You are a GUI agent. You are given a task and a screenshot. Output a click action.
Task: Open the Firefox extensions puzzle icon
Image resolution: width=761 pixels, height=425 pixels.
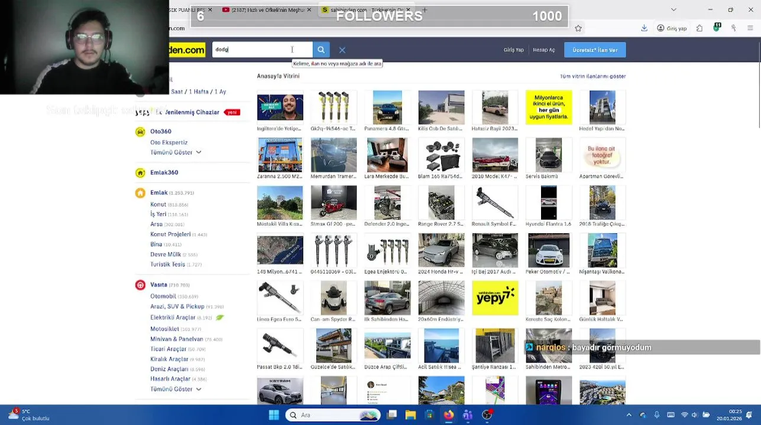click(x=700, y=28)
